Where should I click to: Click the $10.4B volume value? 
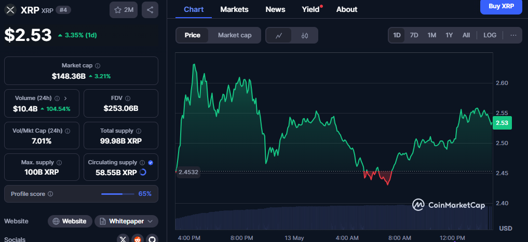pos(25,109)
